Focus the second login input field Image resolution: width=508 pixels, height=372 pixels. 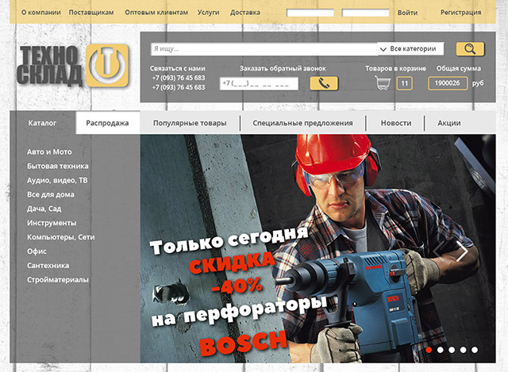365,13
